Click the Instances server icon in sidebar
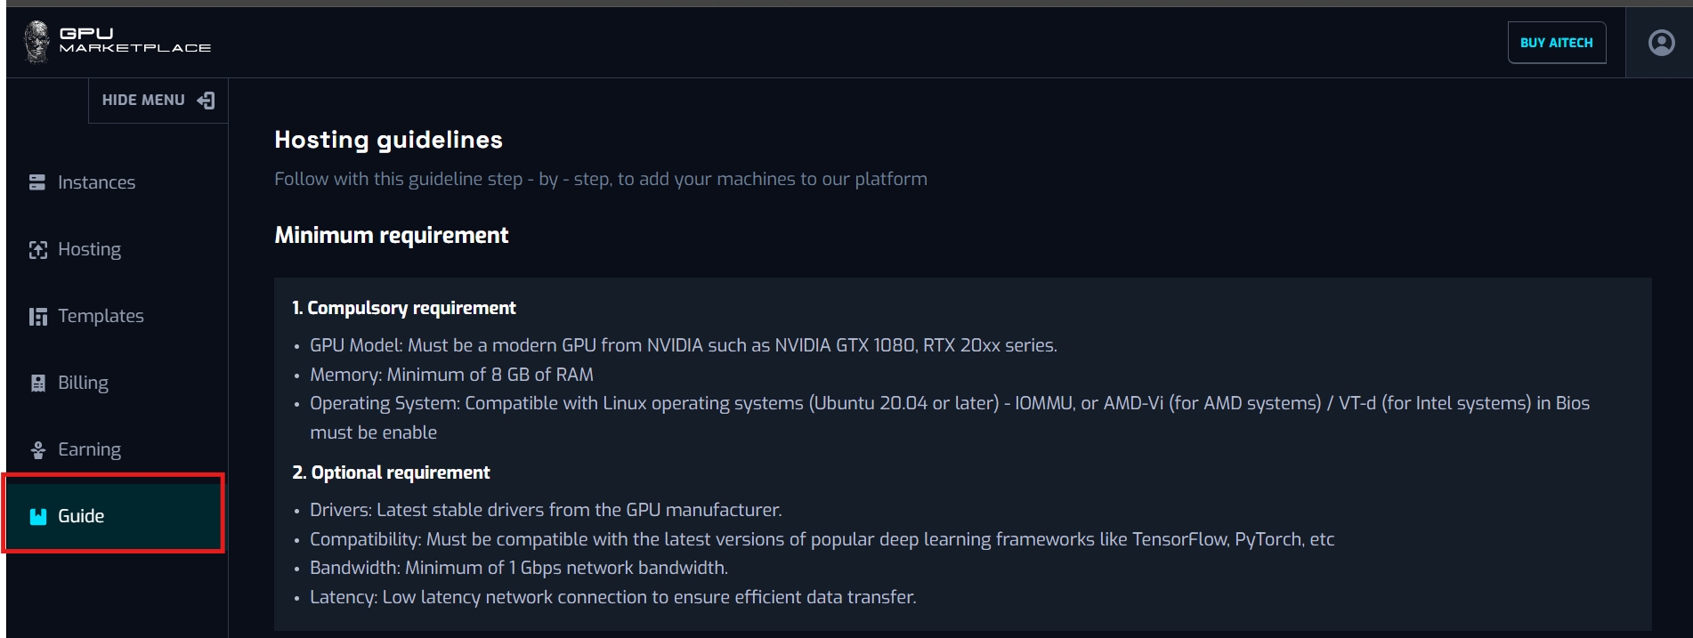 (37, 182)
